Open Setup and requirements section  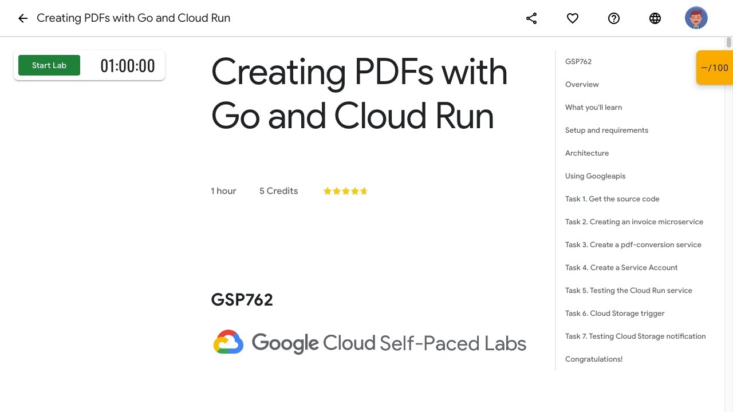tap(606, 130)
